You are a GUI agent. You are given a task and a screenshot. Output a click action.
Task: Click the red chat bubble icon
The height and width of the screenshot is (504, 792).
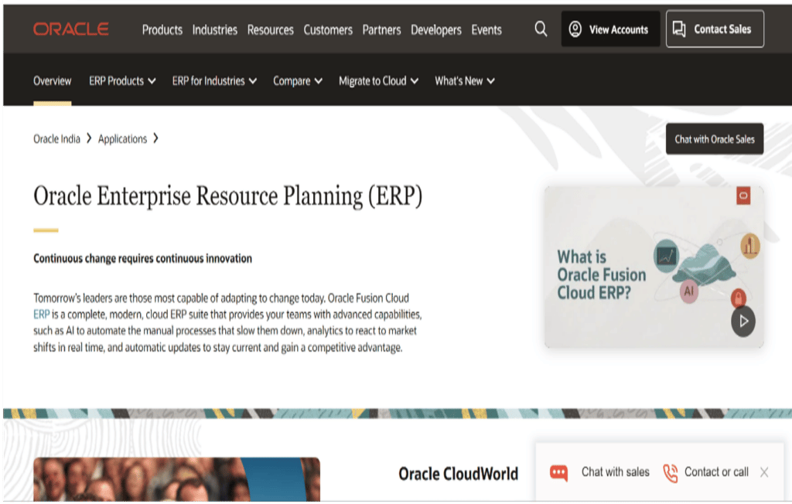tap(558, 472)
